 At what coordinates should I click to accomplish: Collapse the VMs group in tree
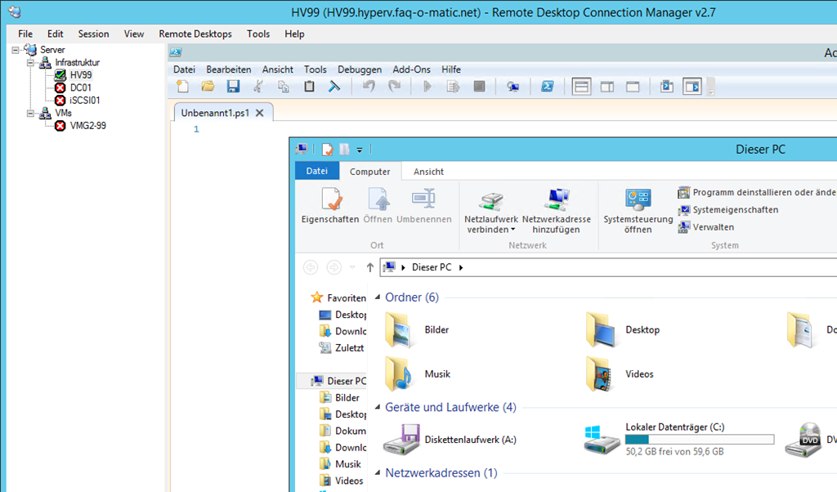point(30,113)
